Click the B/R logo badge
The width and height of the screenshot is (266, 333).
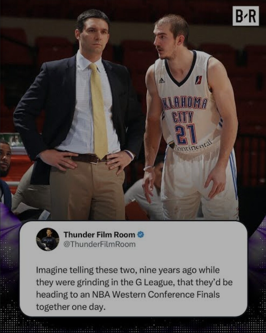pyautogui.click(x=246, y=16)
